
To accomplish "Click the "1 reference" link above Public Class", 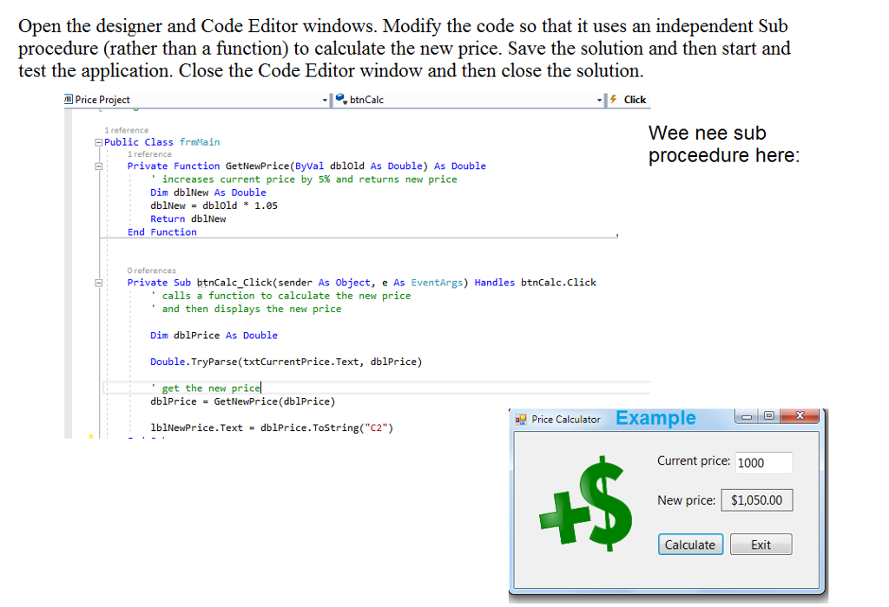I will tap(126, 130).
